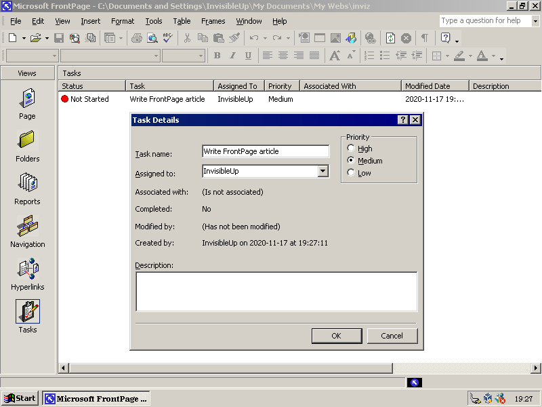Expand the Open button dropdown arrow
Viewport: 542px width, 407px height.
(47, 38)
